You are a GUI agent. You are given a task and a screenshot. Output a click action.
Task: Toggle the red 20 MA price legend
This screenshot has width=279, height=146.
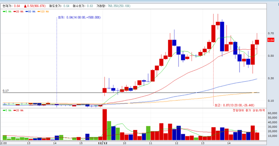[x=19, y=11]
